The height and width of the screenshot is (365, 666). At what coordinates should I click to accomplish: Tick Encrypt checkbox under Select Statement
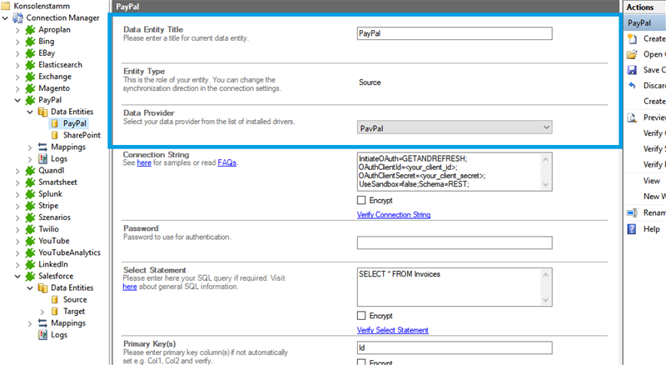coord(360,316)
